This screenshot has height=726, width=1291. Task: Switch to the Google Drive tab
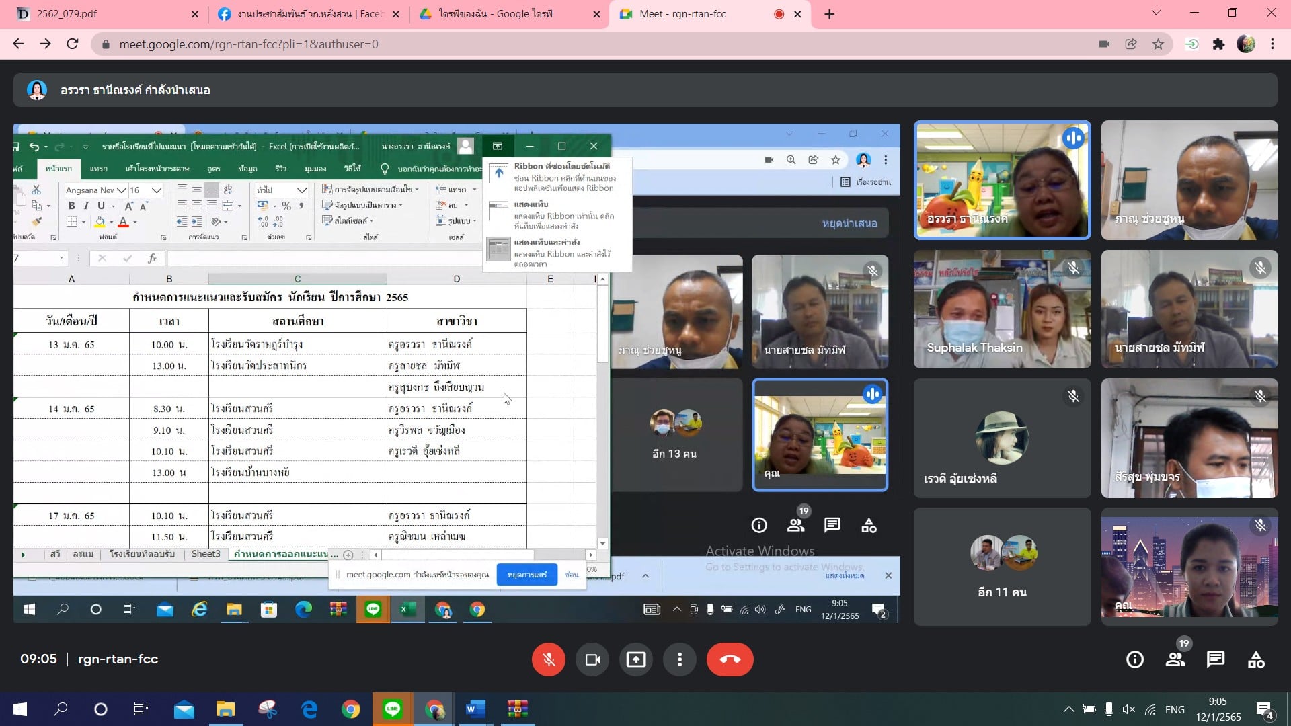[x=509, y=14]
